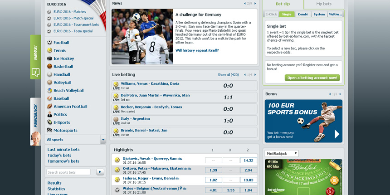Click the Football soccer ball icon
This screenshot has height=195, width=390.
[49, 42]
